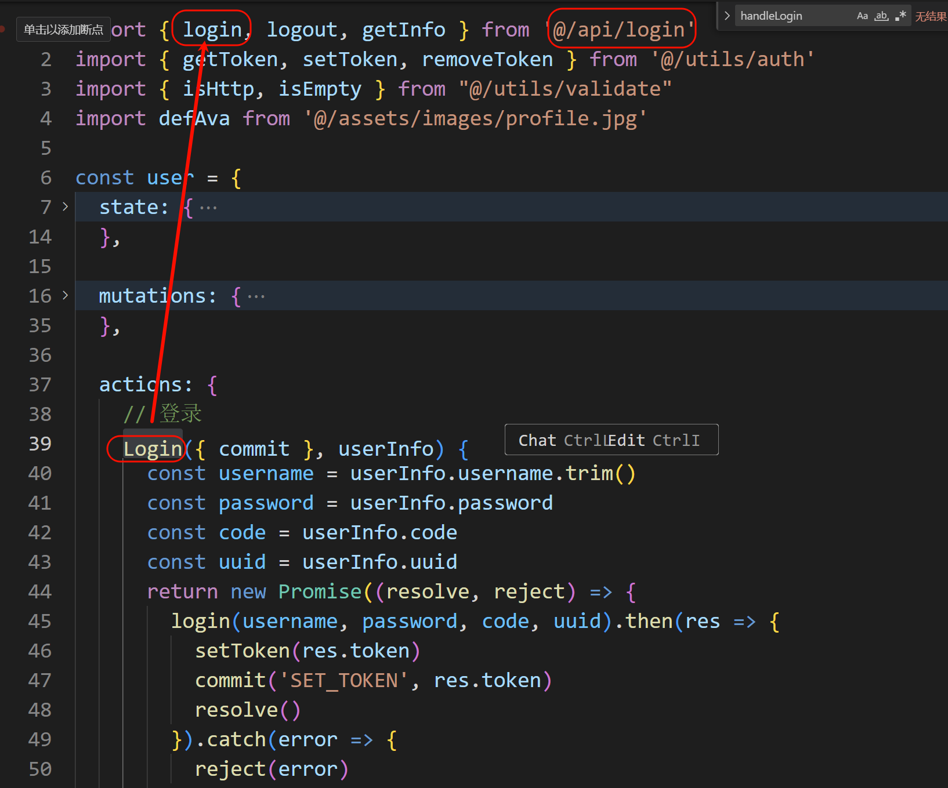
Task: Click the Login action name on line 39
Action: [153, 449]
